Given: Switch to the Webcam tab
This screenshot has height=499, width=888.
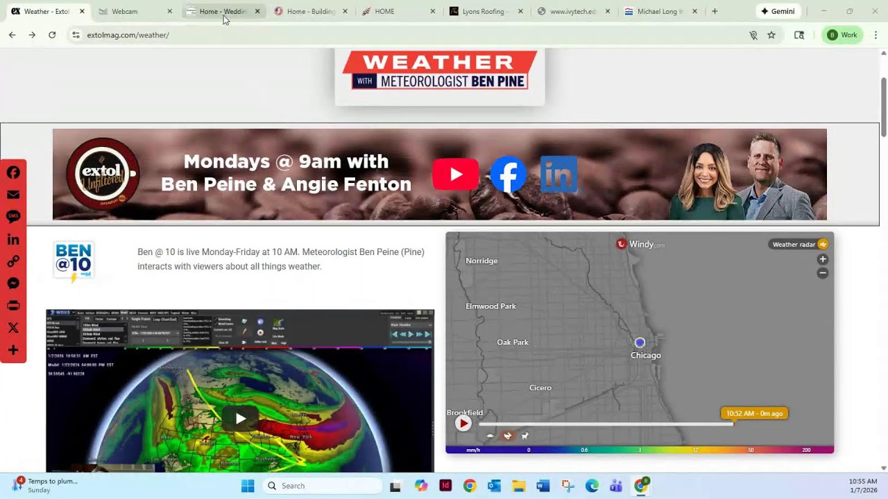Looking at the screenshot, I should pos(135,11).
